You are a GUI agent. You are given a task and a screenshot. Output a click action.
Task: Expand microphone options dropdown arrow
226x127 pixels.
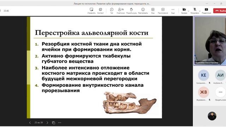click(200, 11)
